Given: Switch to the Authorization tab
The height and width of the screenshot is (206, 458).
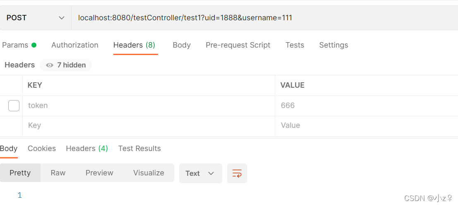Looking at the screenshot, I should tap(75, 45).
